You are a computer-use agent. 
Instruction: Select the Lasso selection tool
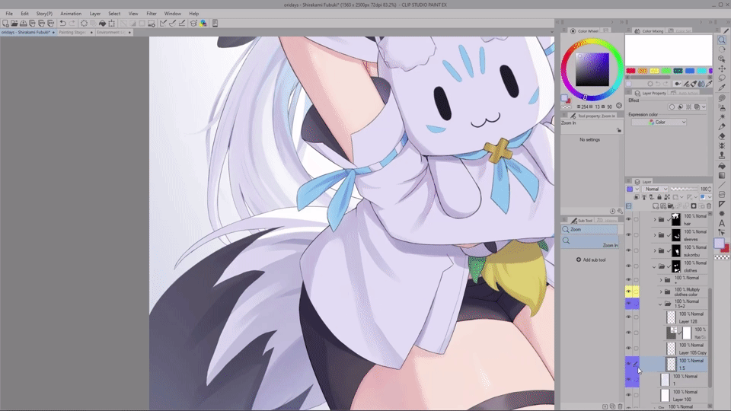[722, 78]
